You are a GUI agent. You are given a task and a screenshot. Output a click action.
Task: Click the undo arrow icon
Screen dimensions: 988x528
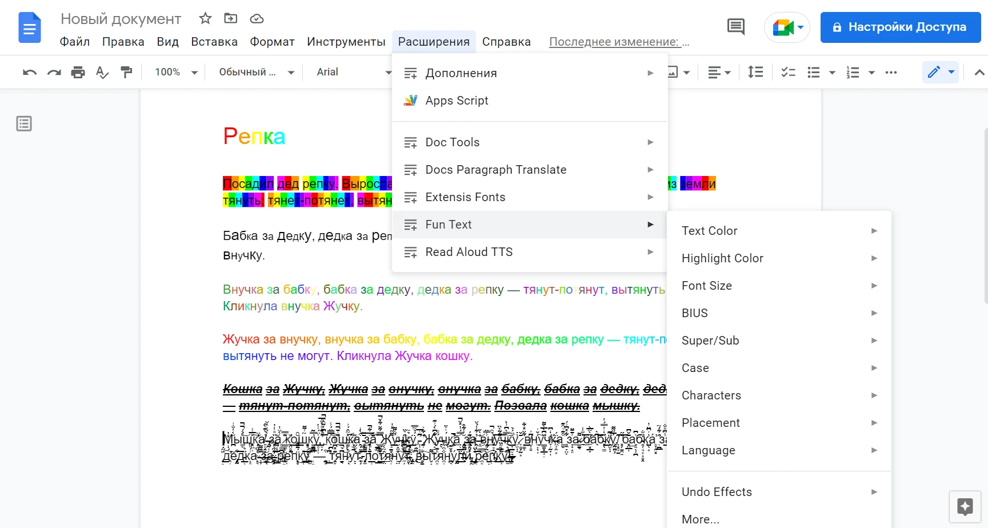click(x=30, y=72)
